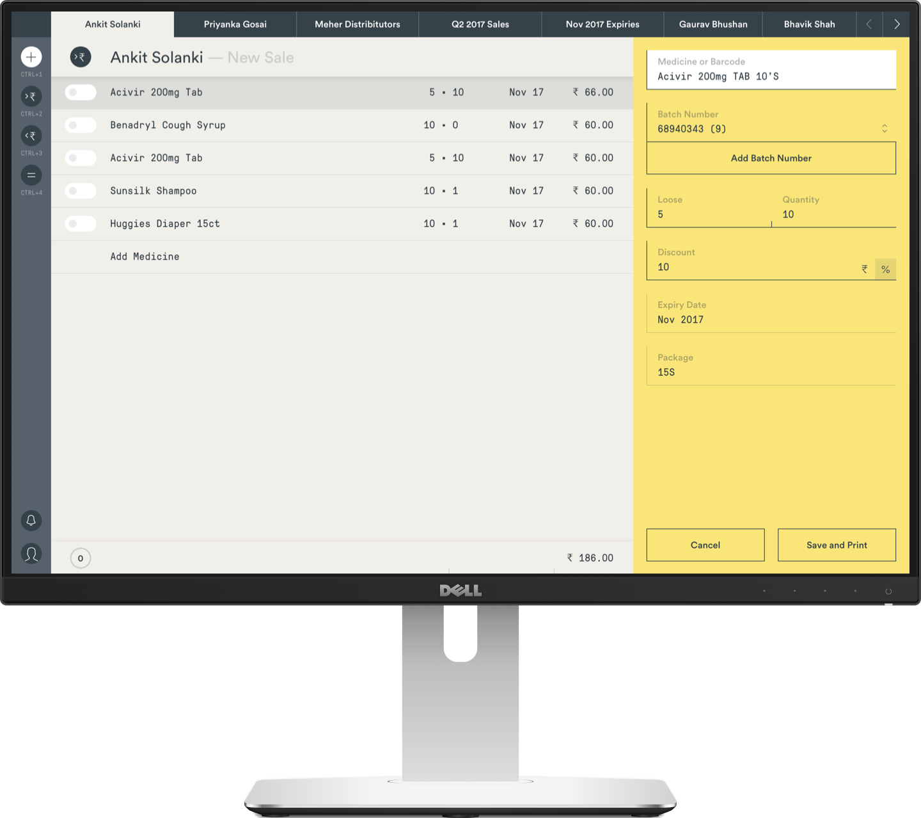Switch to the Gaurav Bhushan tab

713,24
